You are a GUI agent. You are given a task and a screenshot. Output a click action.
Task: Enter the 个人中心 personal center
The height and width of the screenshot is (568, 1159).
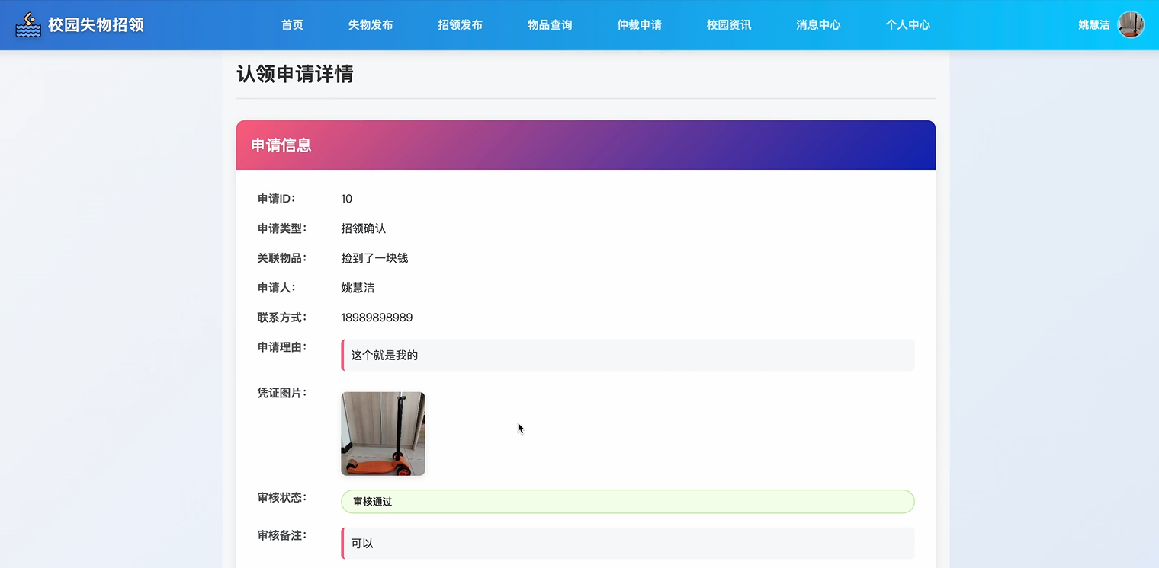tap(907, 24)
